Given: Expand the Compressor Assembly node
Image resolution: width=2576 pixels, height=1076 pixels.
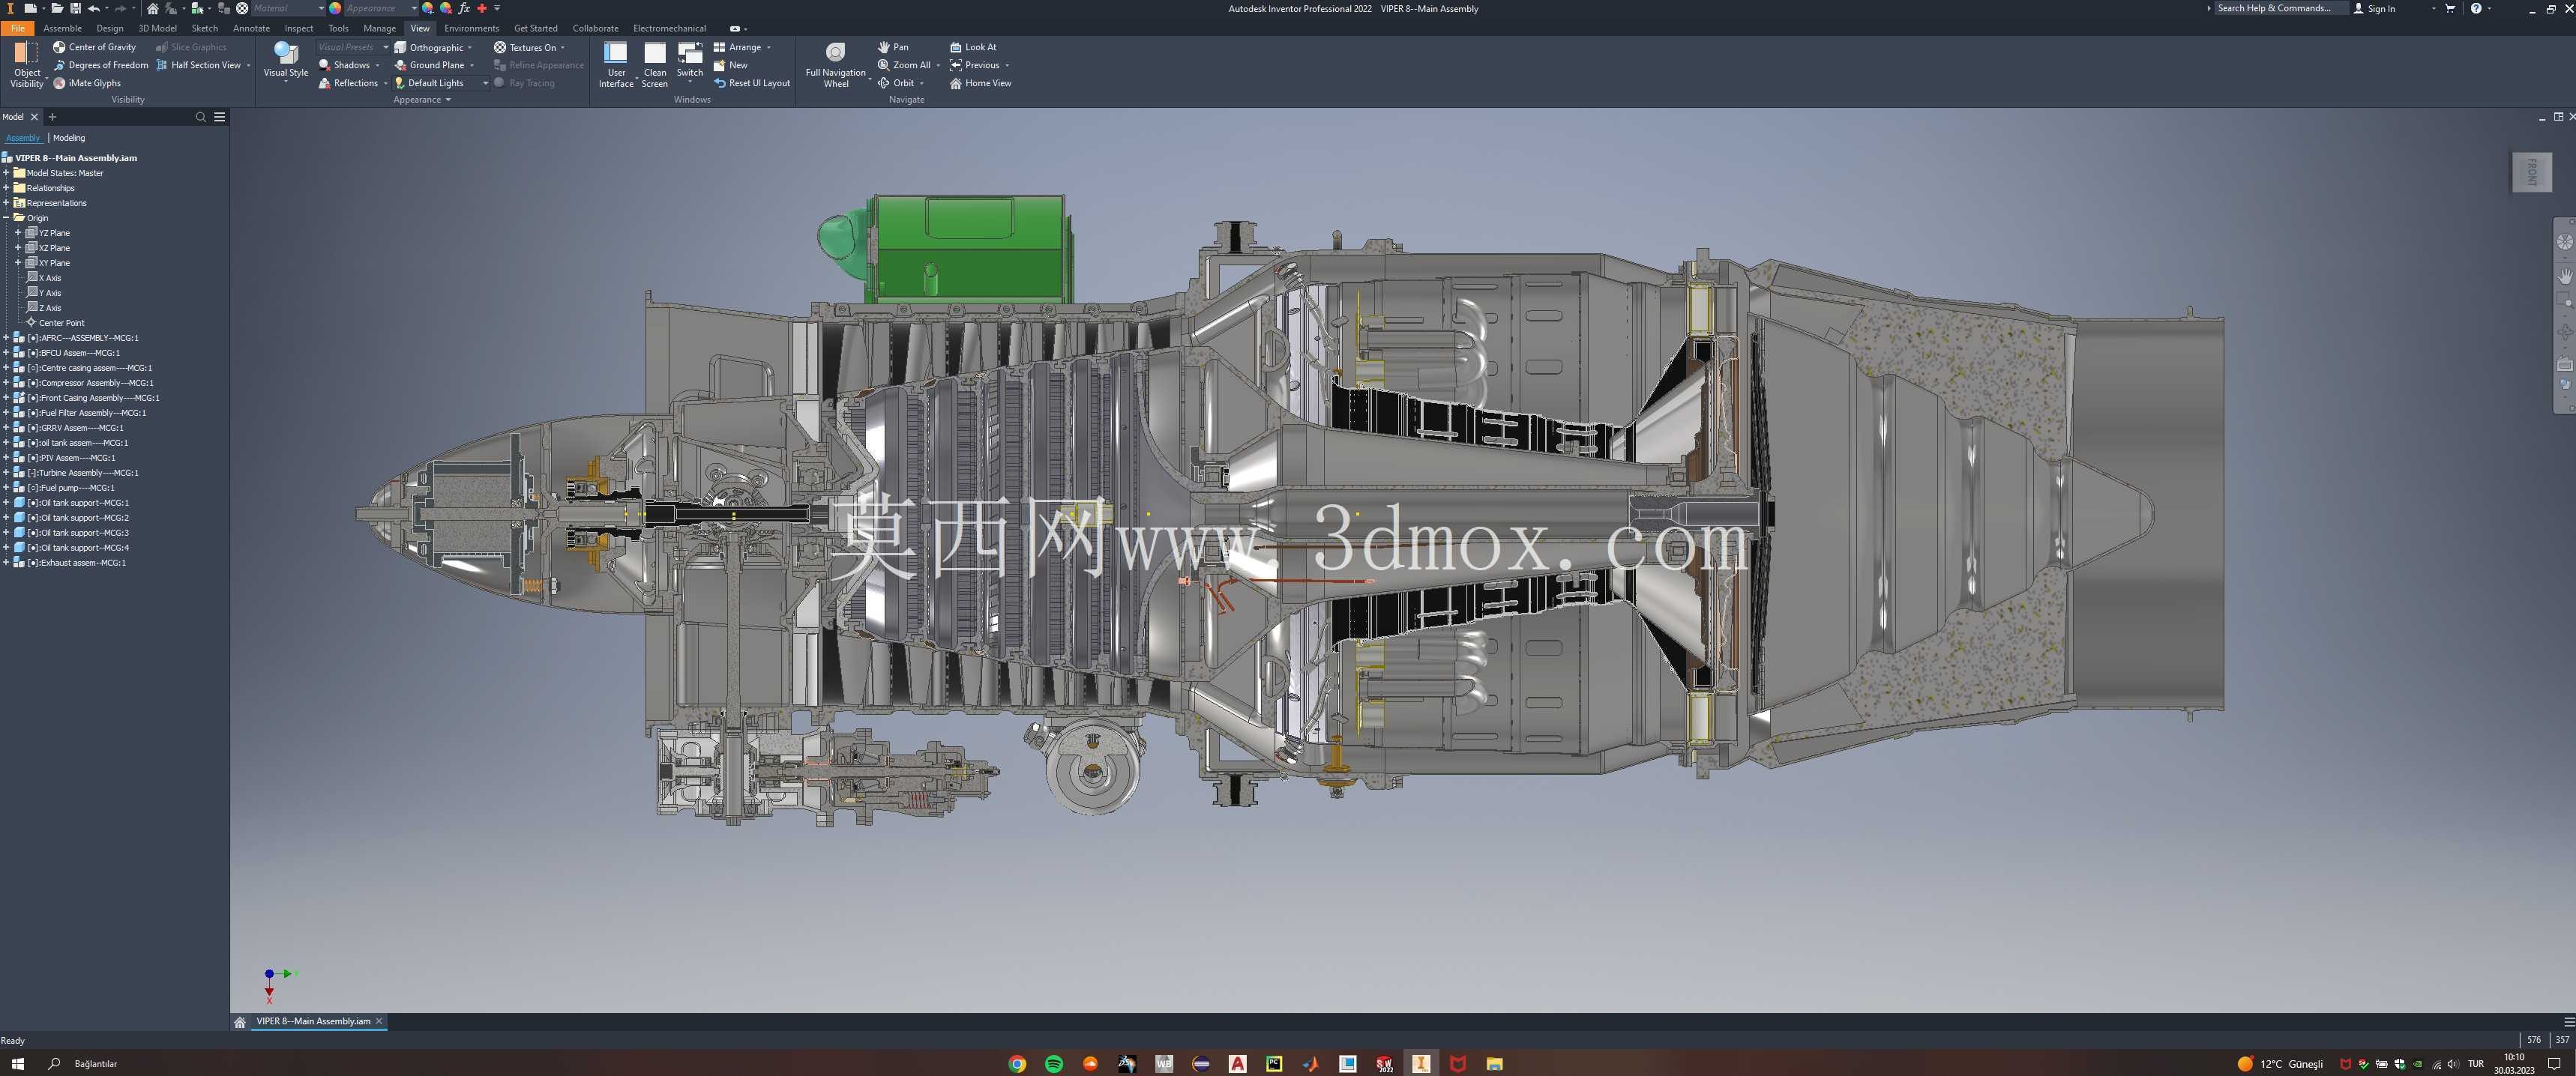Looking at the screenshot, I should click(x=6, y=383).
